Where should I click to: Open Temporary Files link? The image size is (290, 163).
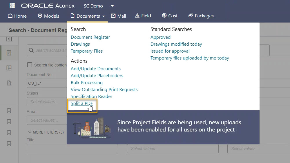(86, 51)
